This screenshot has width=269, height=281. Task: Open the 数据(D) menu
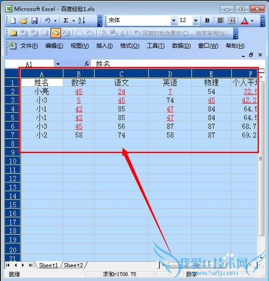point(181,46)
